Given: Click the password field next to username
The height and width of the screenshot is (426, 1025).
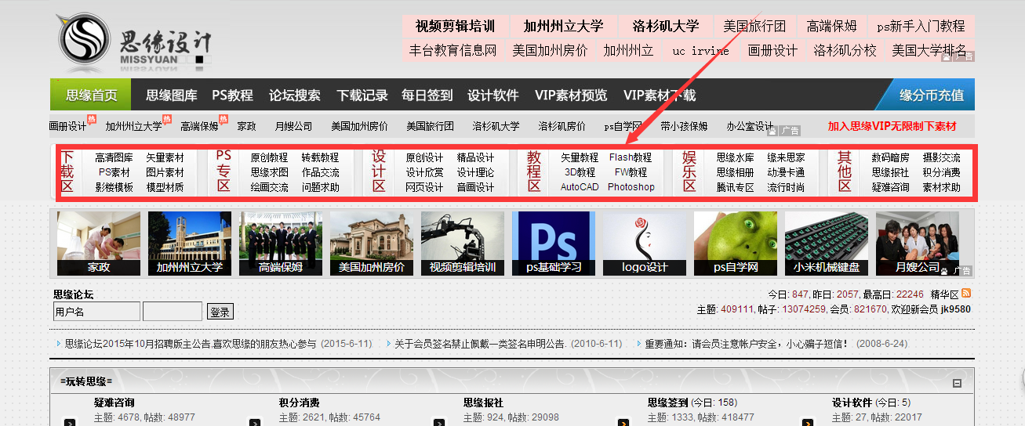Looking at the screenshot, I should tap(173, 312).
